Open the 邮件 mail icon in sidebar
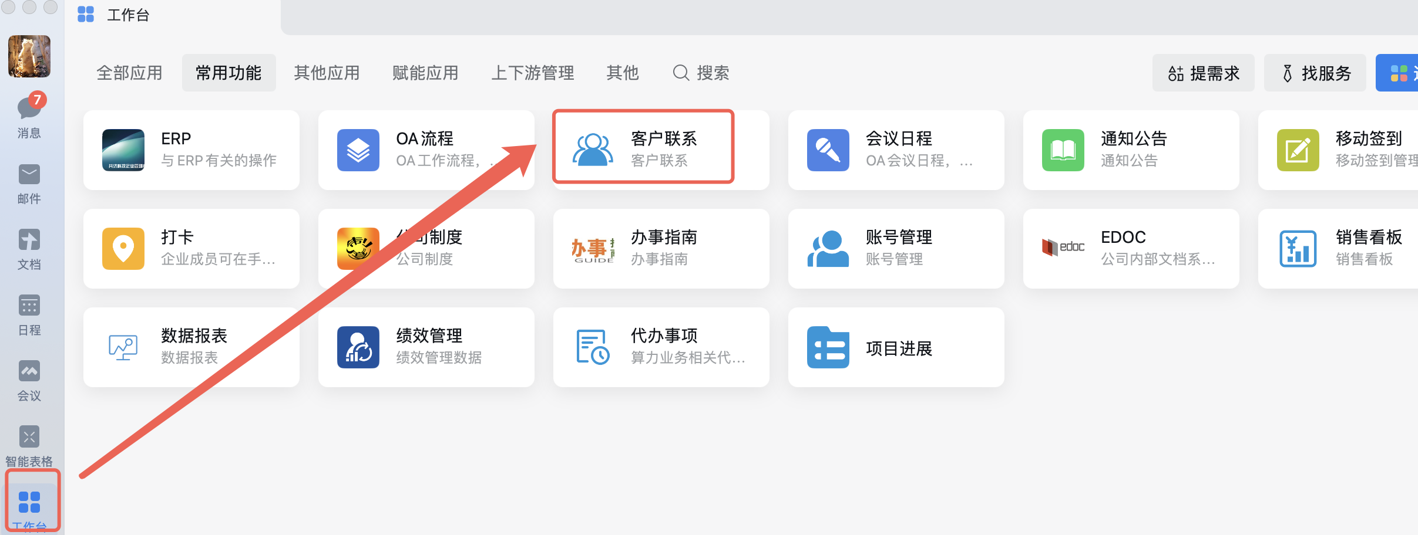This screenshot has height=535, width=1418. coord(29,175)
